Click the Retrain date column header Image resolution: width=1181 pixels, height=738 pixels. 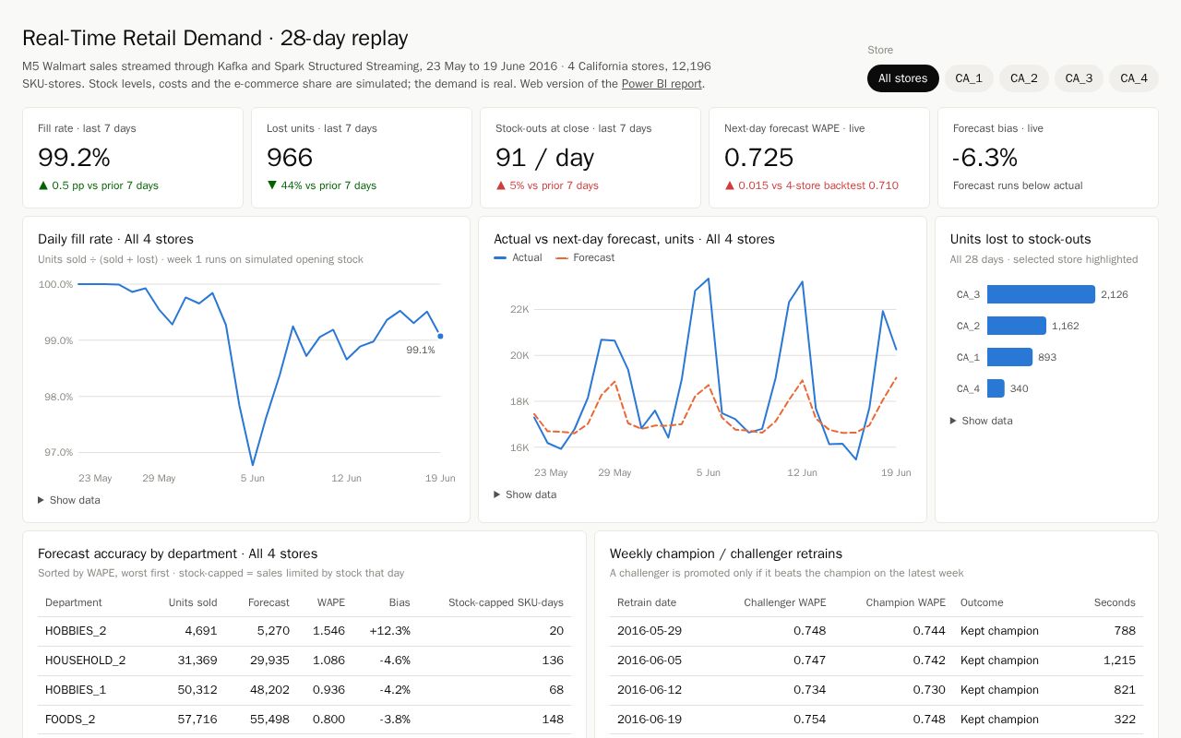[x=647, y=602]
